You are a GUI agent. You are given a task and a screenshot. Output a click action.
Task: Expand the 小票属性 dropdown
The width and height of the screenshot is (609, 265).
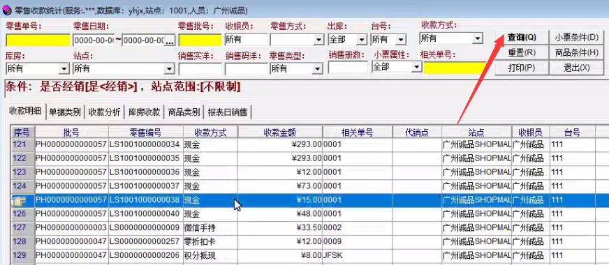[417, 67]
